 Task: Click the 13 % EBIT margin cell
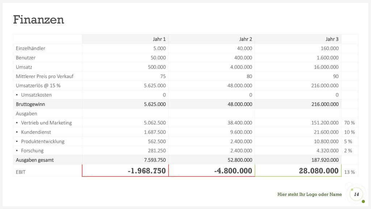(350, 172)
